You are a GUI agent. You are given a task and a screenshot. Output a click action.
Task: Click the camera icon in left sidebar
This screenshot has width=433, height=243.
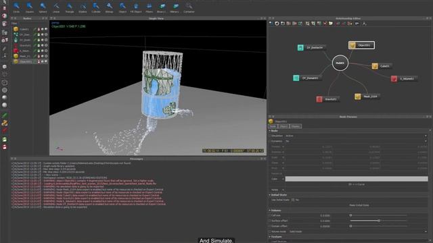5,40
